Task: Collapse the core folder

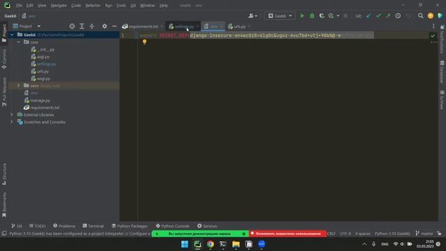Action: tap(19, 42)
